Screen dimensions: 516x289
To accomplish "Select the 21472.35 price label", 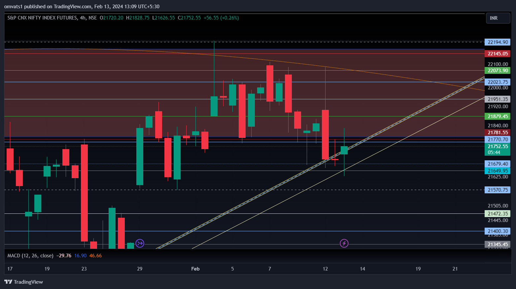I will 498,214.
